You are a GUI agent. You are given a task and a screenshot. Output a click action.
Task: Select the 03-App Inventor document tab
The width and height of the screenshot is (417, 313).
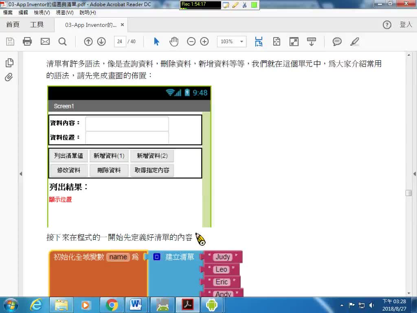91,25
